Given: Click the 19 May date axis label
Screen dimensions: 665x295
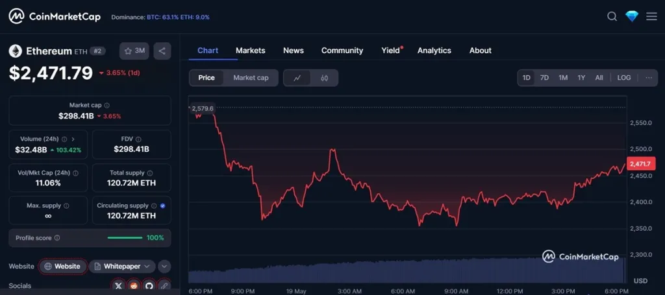Looking at the screenshot, I should tap(296, 291).
